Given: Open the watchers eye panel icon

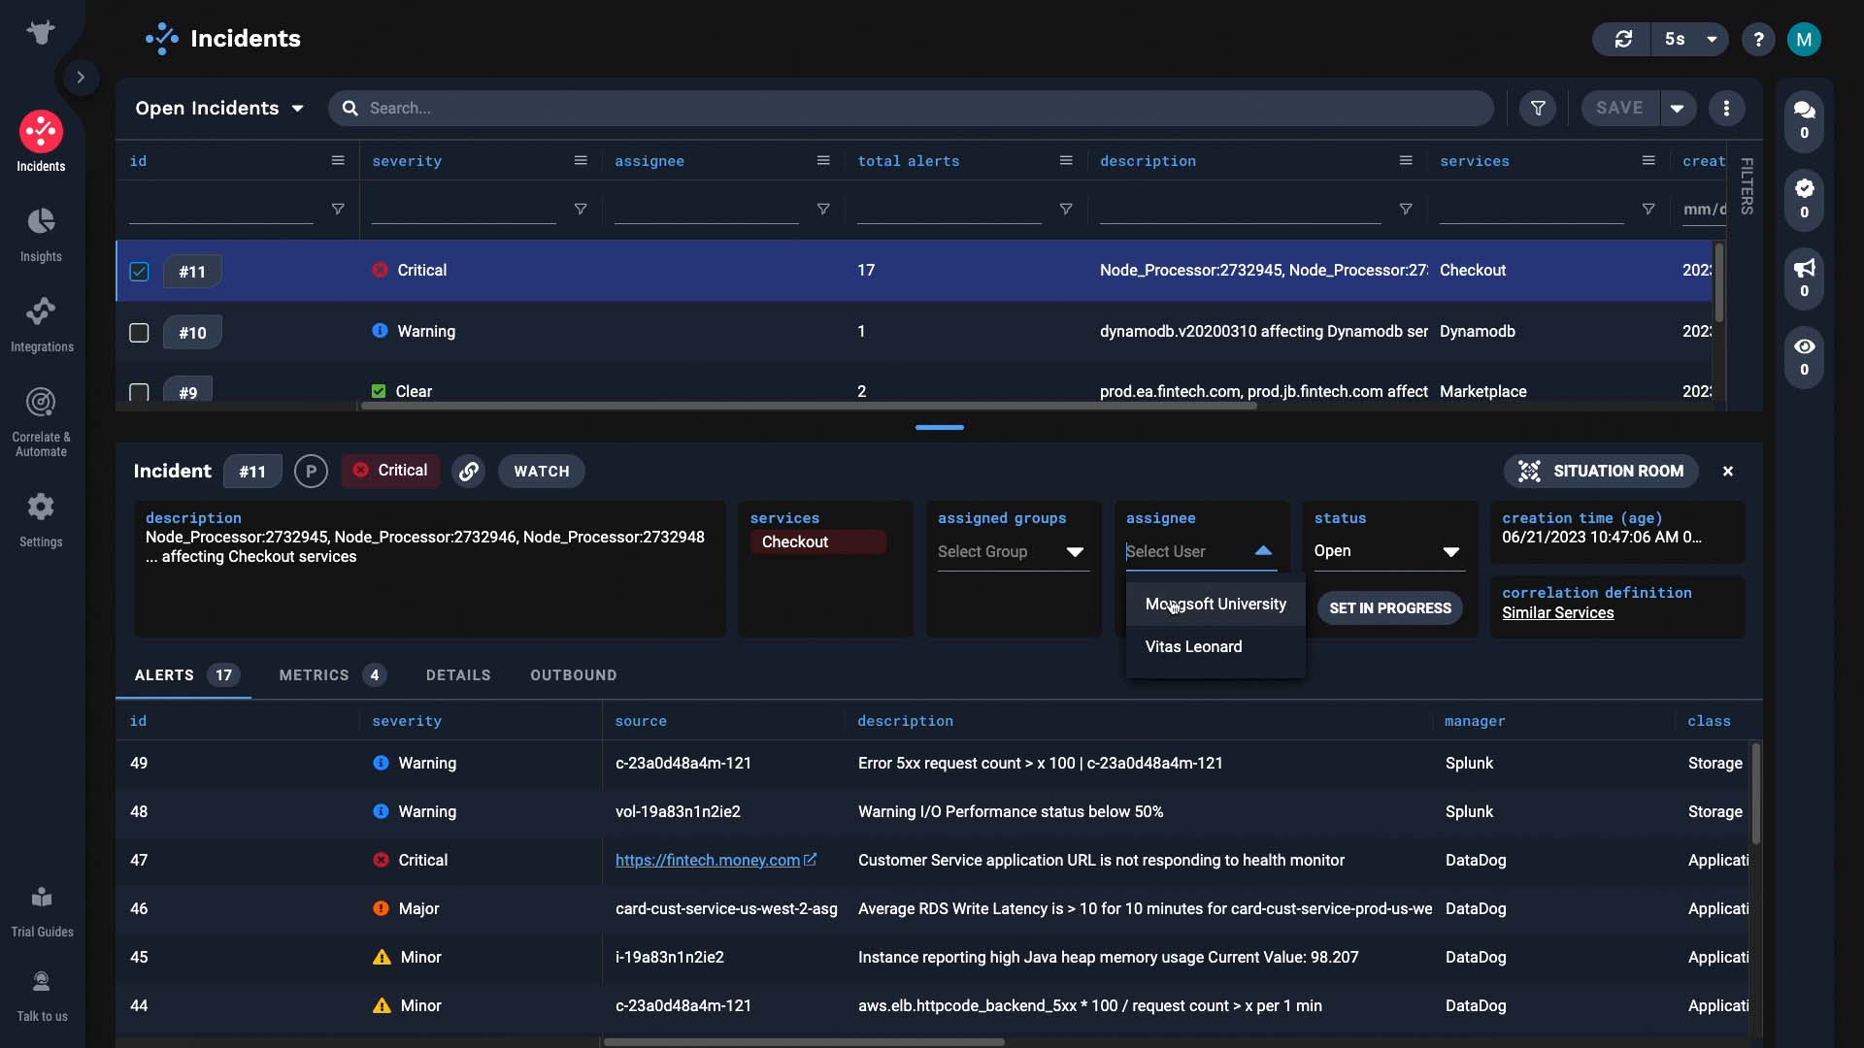Looking at the screenshot, I should [x=1804, y=355].
